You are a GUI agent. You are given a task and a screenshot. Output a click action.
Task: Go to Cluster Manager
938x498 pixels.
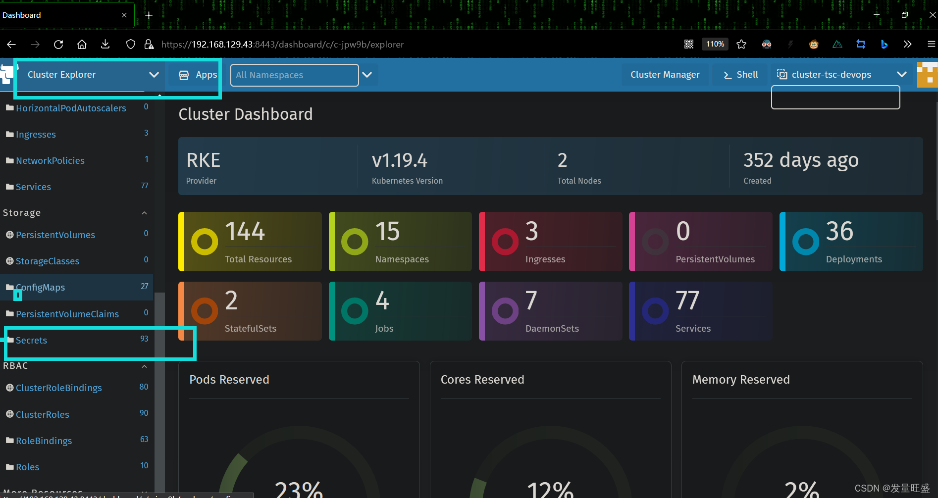click(665, 75)
